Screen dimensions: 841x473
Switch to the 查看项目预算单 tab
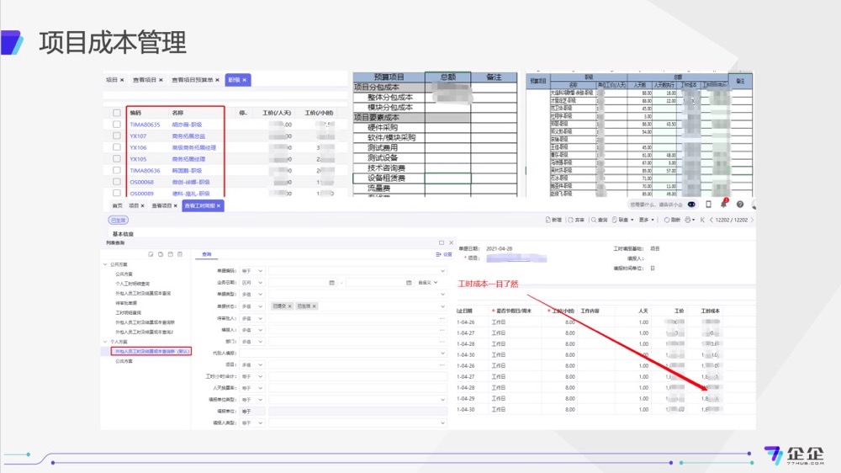point(192,80)
